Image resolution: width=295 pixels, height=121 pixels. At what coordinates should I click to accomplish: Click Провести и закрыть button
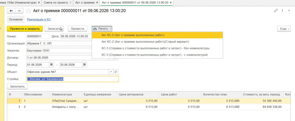(x=25, y=29)
